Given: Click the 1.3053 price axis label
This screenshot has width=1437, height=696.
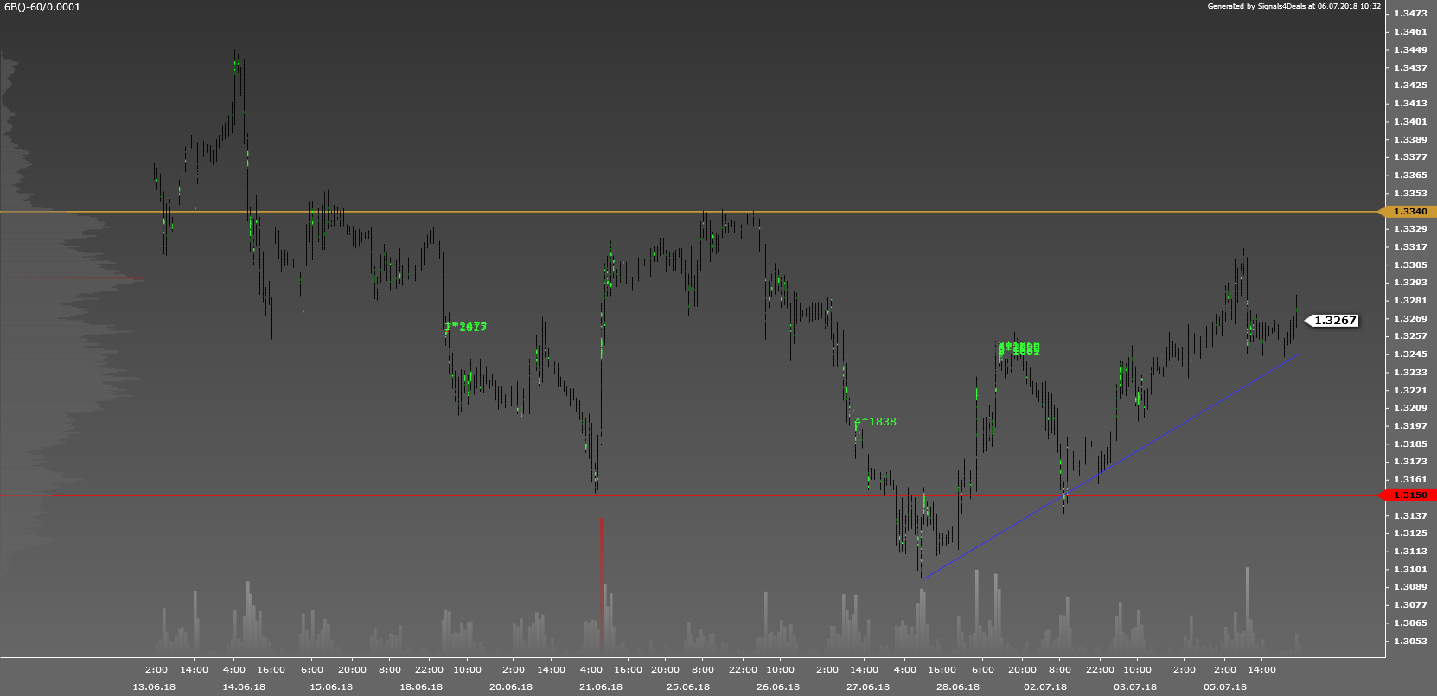Looking at the screenshot, I should [x=1410, y=641].
